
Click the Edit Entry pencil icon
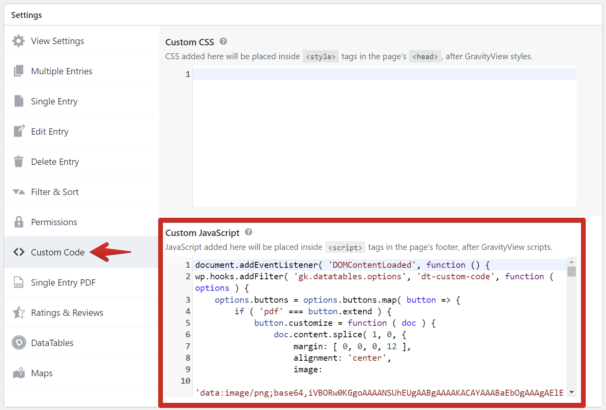tap(19, 131)
